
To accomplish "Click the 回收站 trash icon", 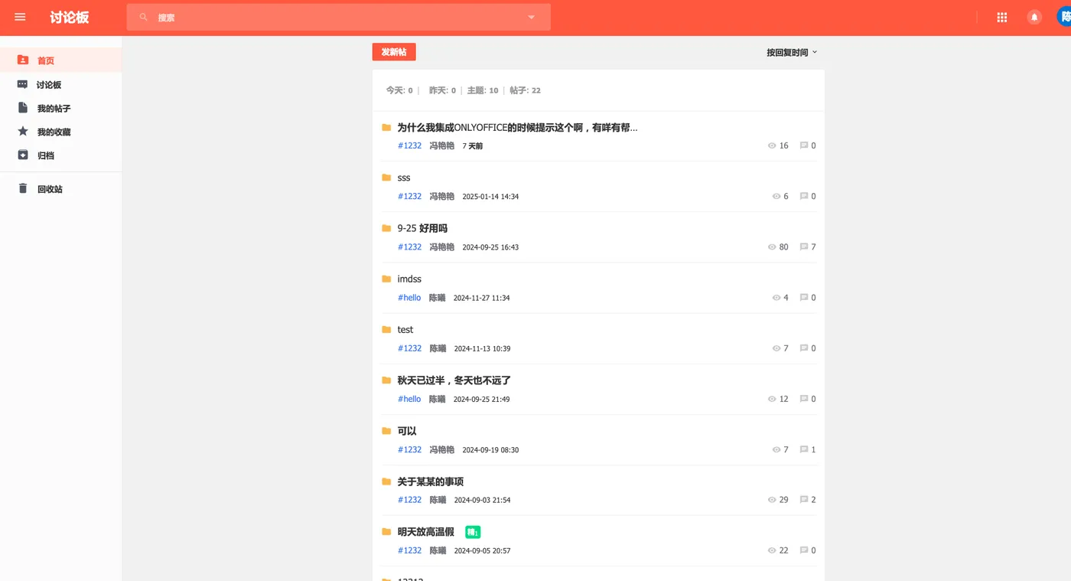I will pos(23,188).
